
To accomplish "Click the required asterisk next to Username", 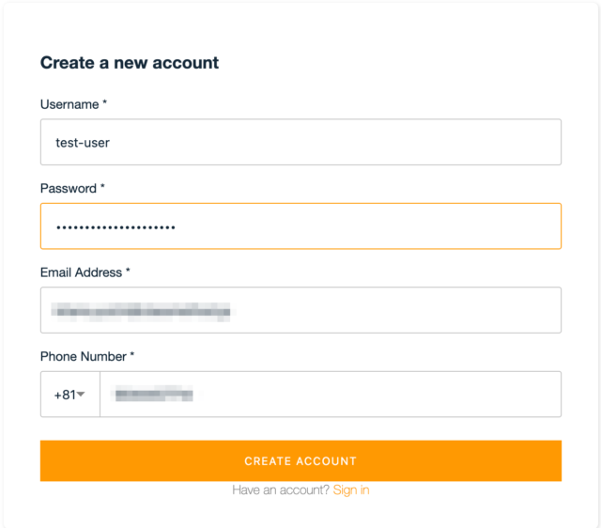I will coord(105,104).
